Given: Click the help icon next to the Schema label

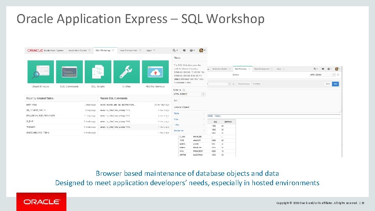Looking at the screenshot, I should click(x=184, y=90).
